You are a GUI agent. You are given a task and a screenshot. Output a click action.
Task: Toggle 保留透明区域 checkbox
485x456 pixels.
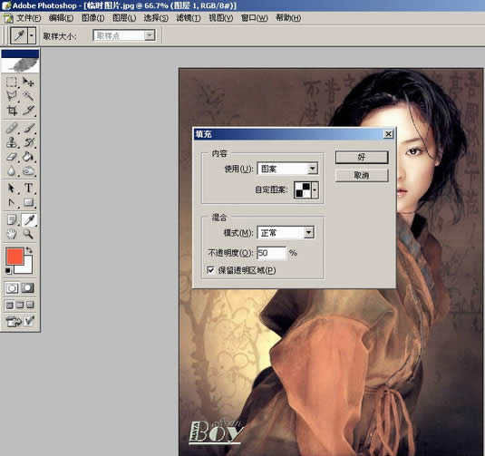pos(210,270)
